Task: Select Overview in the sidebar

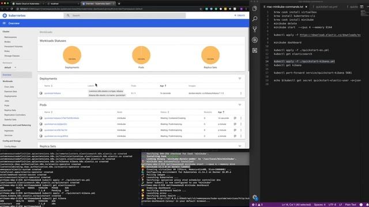Action: 16,75
